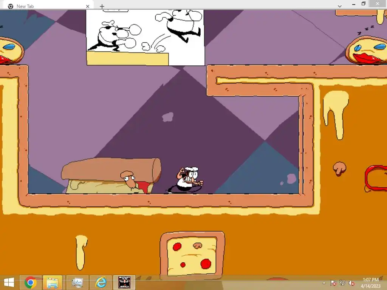
Task: Open the Windows Start menu
Action: coord(9,282)
